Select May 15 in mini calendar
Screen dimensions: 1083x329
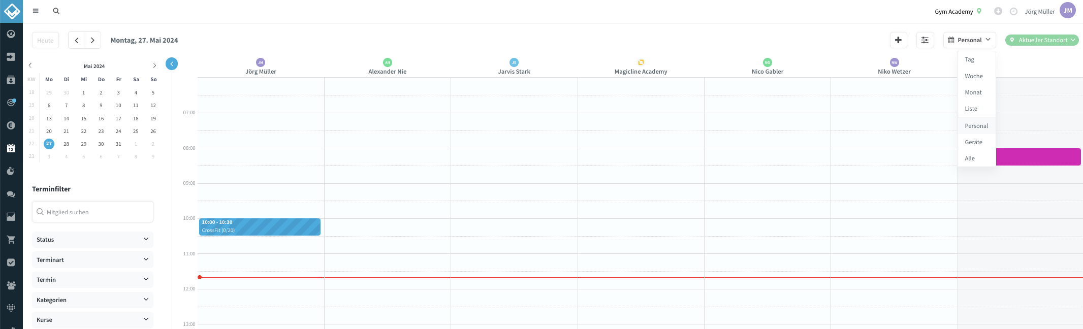point(84,119)
